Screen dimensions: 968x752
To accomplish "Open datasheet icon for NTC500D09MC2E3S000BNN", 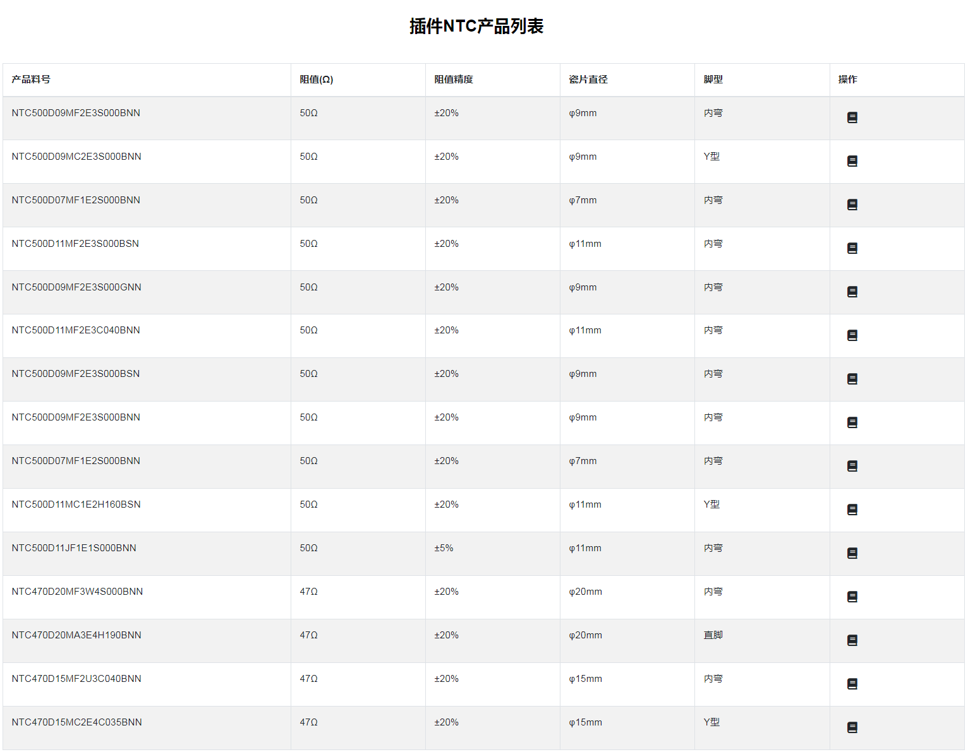I will pyautogui.click(x=852, y=161).
